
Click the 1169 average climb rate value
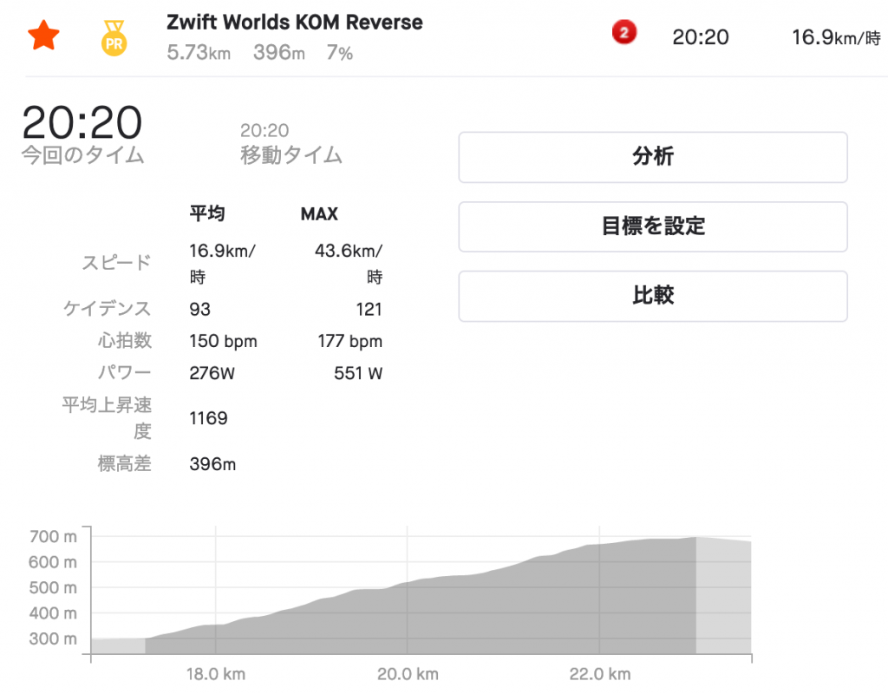tap(208, 418)
